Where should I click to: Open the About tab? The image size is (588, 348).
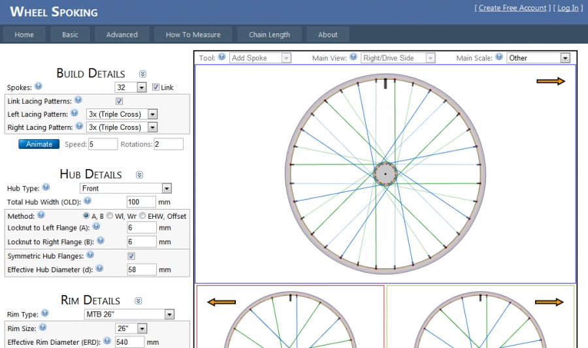[328, 35]
